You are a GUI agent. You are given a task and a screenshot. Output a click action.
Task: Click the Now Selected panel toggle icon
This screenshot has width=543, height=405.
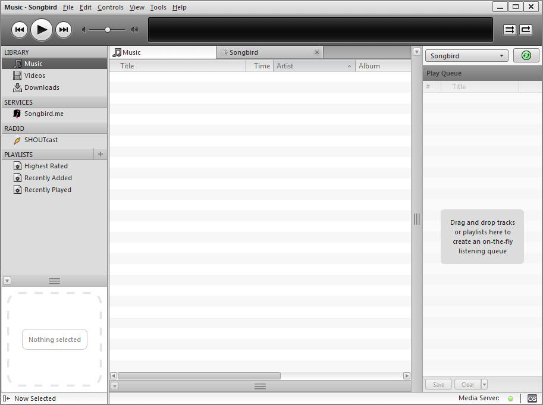pos(7,398)
